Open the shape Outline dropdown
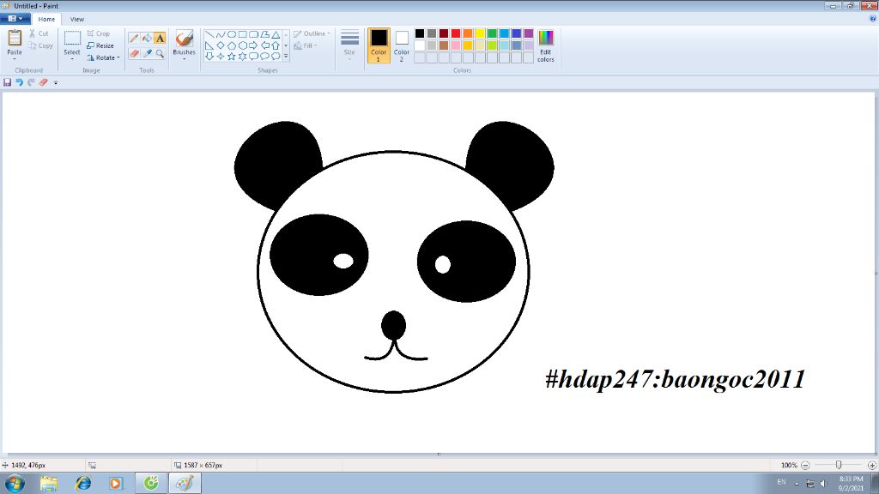The width and height of the screenshot is (879, 494). click(x=312, y=33)
